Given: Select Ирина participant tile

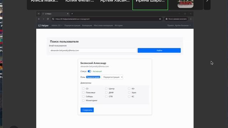Looking at the screenshot, I should click(150, 5).
